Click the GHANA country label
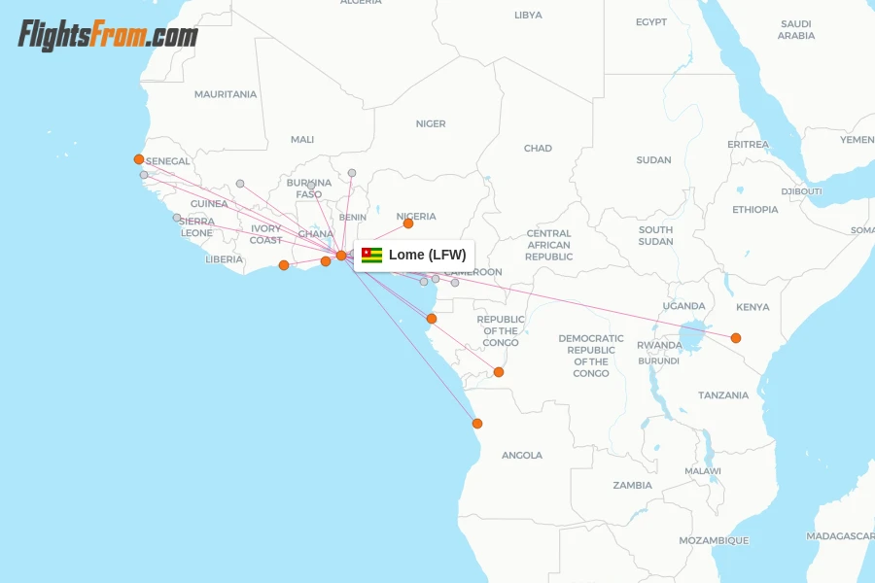The height and width of the screenshot is (583, 875). click(316, 234)
